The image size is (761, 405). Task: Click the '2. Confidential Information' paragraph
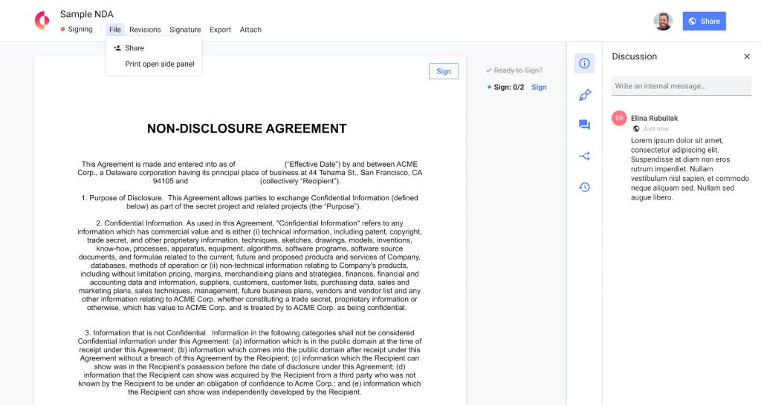[250, 266]
